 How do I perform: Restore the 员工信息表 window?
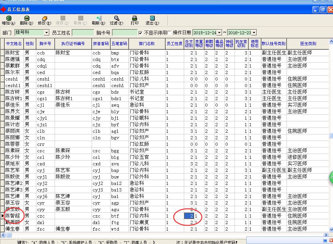(323, 9)
